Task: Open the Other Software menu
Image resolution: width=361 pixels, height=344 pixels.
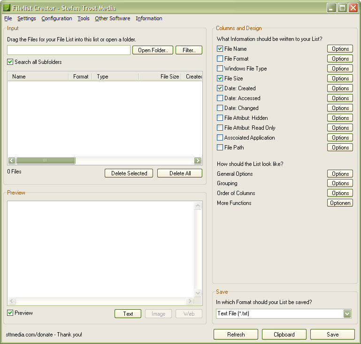Action: coord(112,19)
